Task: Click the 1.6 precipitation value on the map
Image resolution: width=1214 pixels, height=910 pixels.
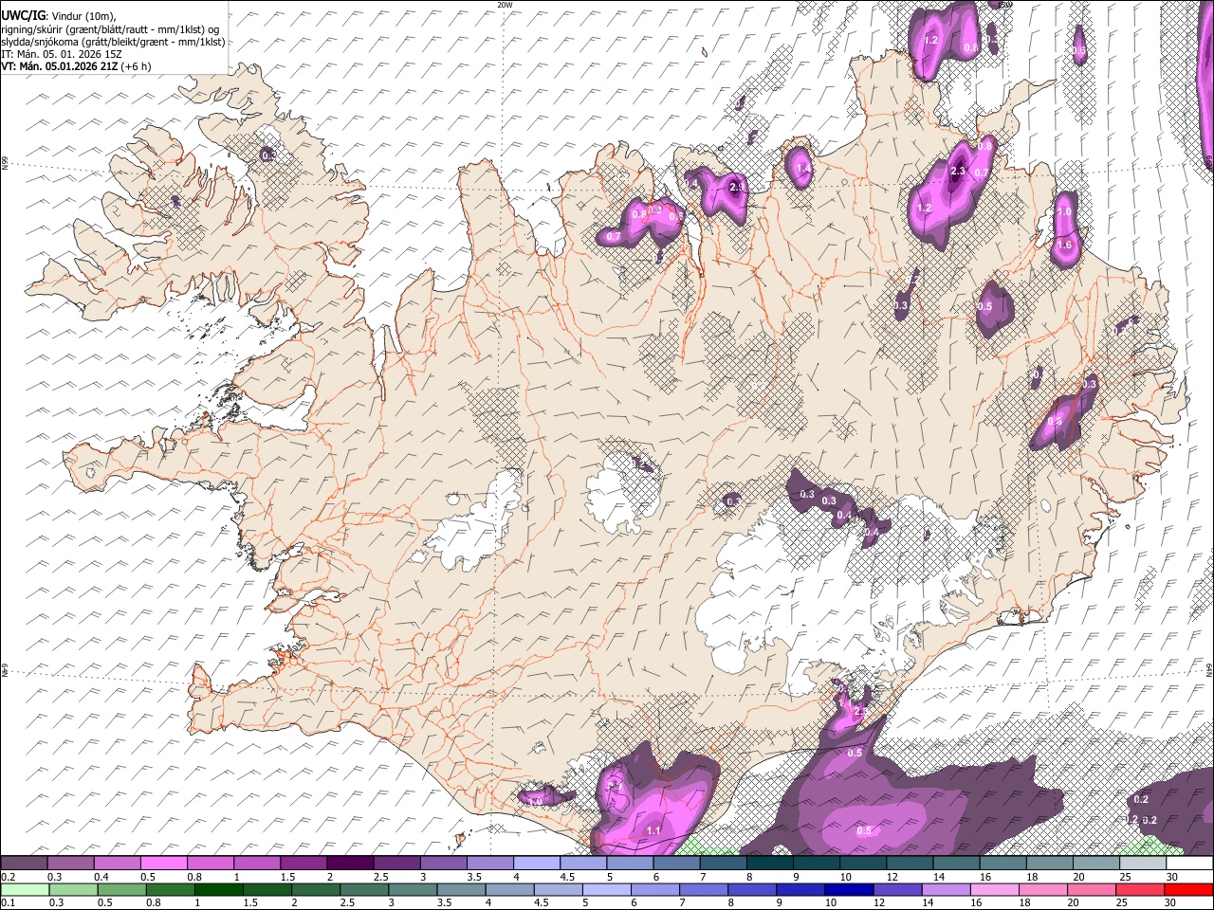Action: pyautogui.click(x=1064, y=245)
